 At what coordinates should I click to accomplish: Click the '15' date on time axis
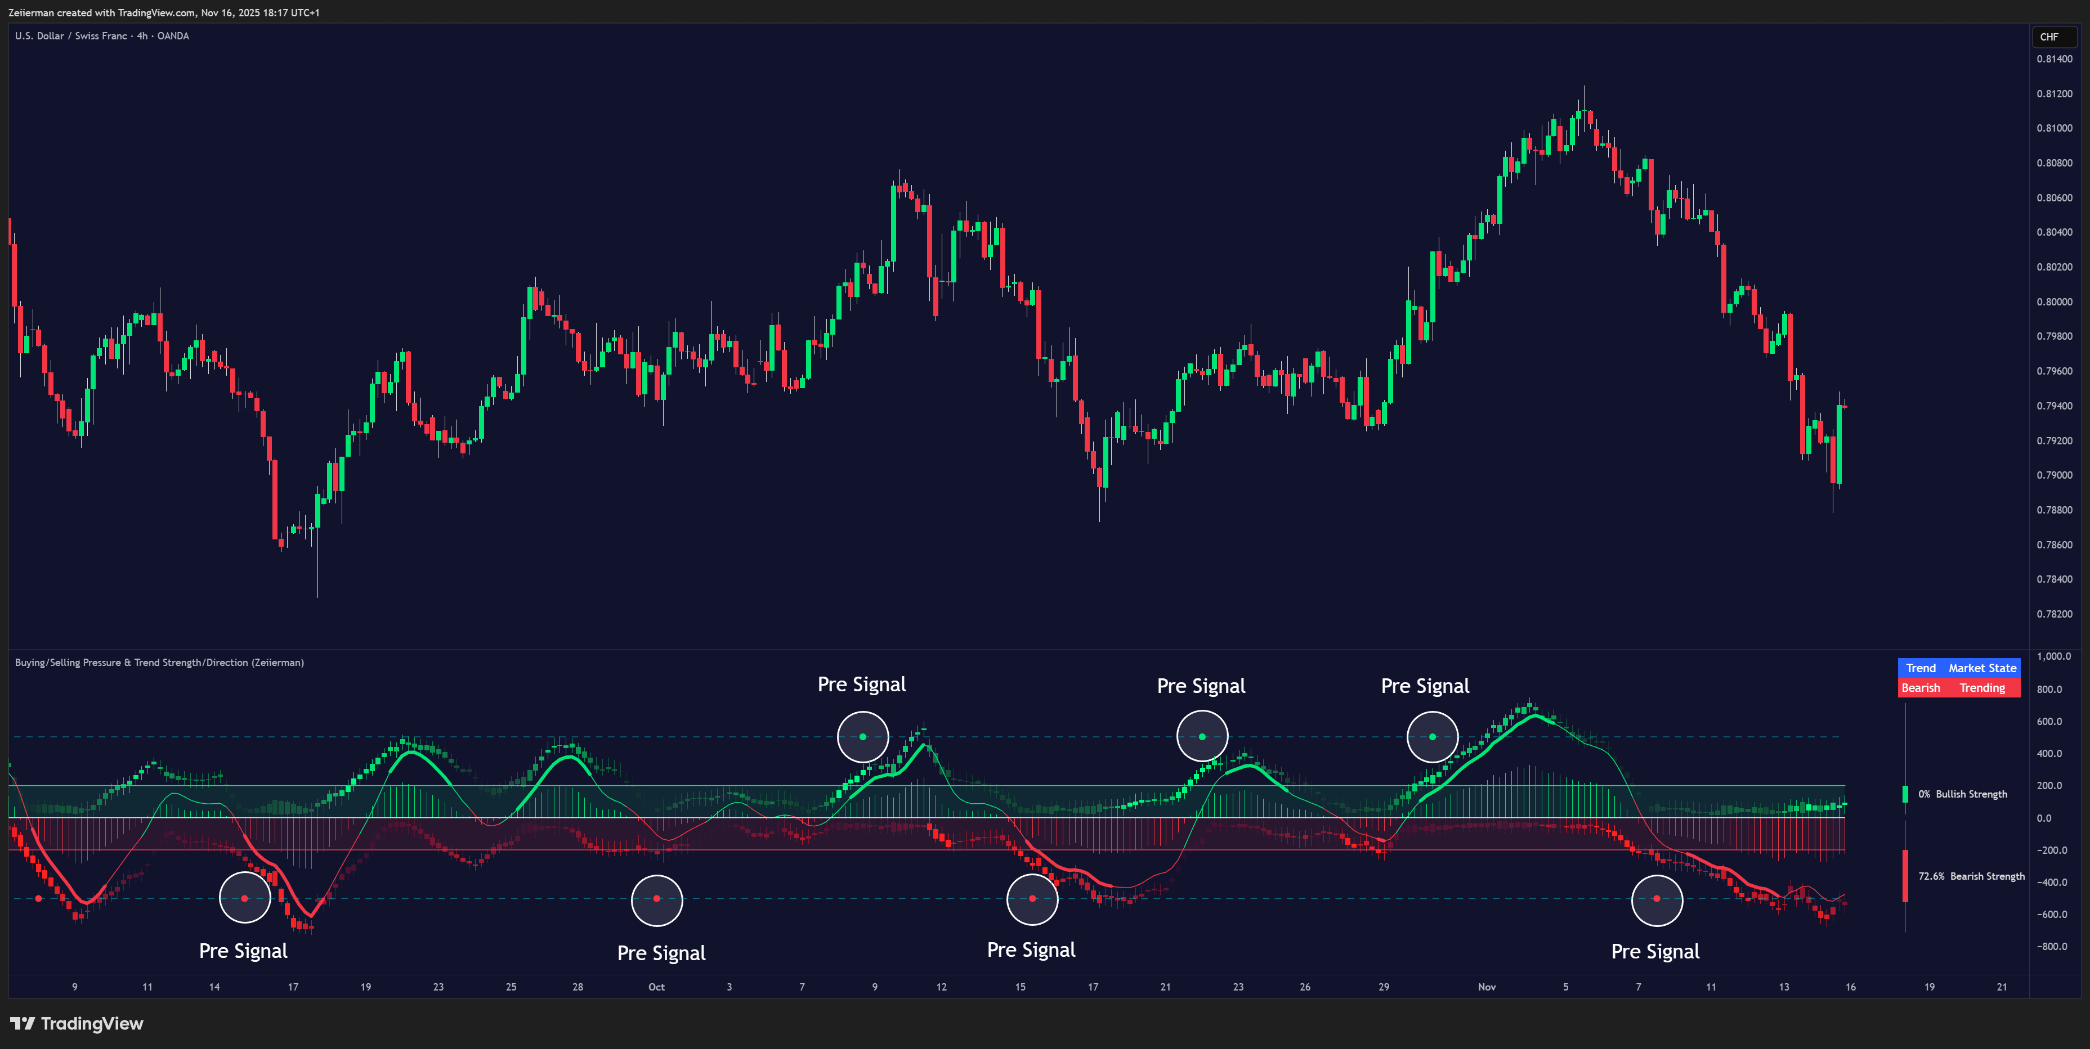(1020, 987)
